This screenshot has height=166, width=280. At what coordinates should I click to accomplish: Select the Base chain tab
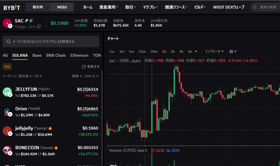click(37, 55)
